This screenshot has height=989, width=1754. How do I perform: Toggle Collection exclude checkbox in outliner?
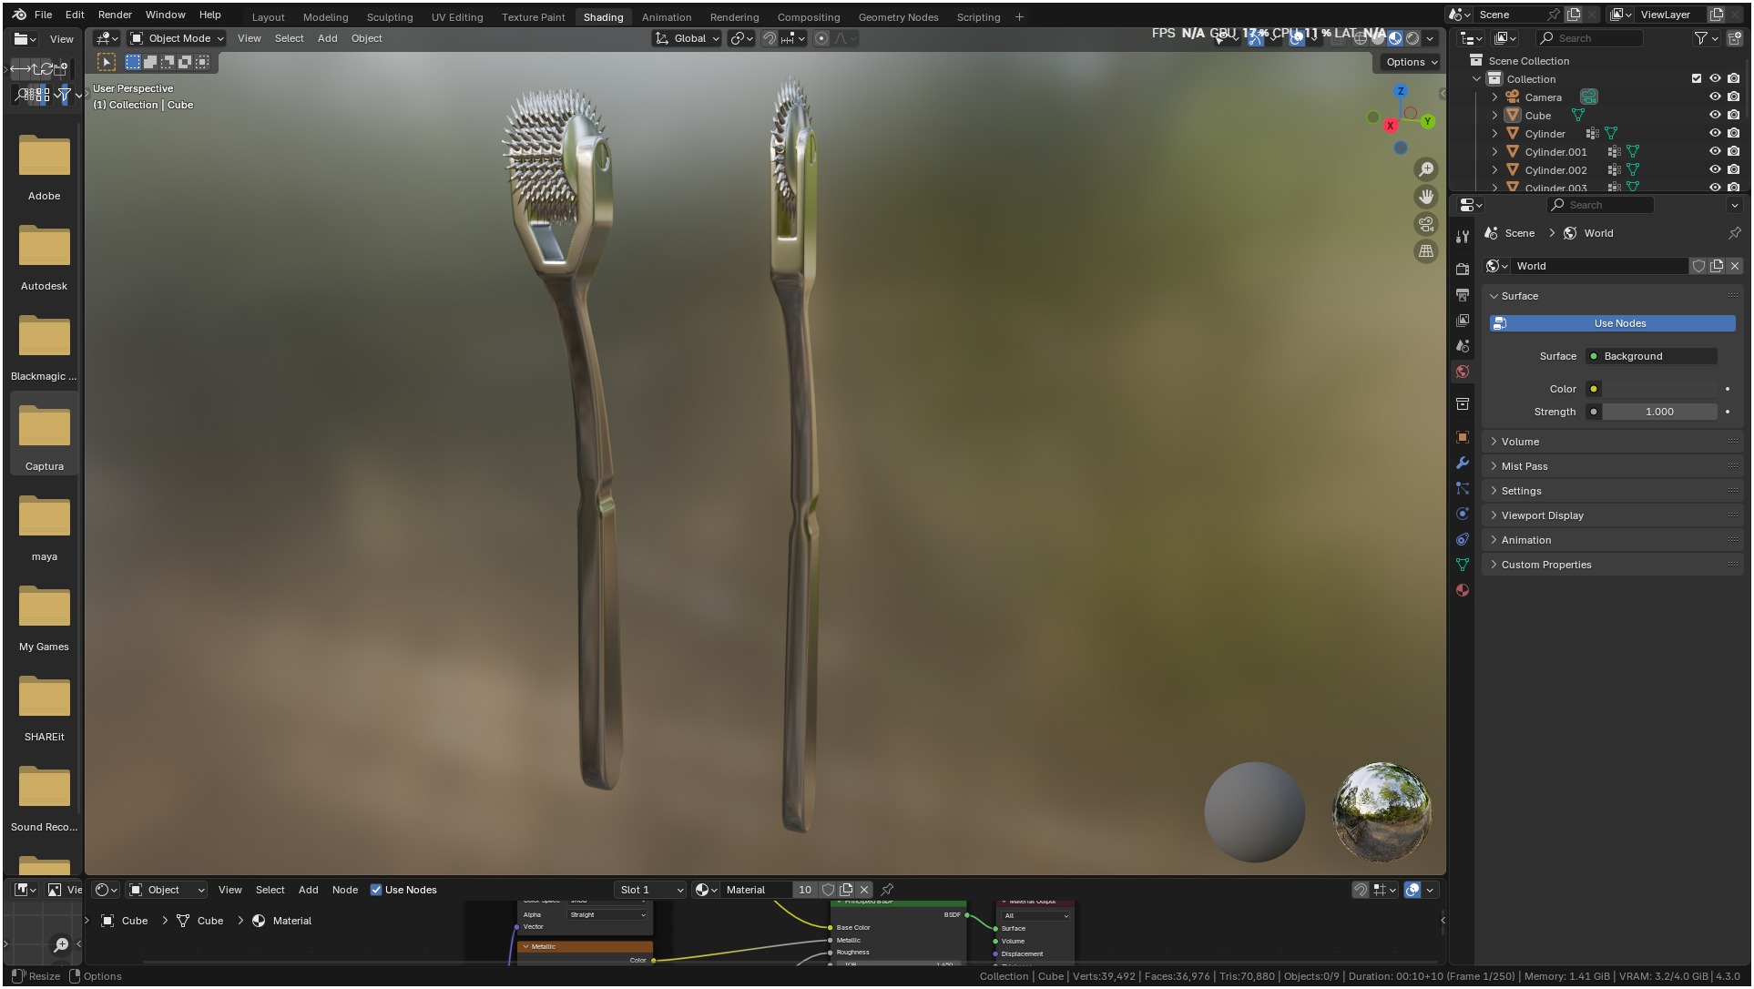pyautogui.click(x=1696, y=78)
